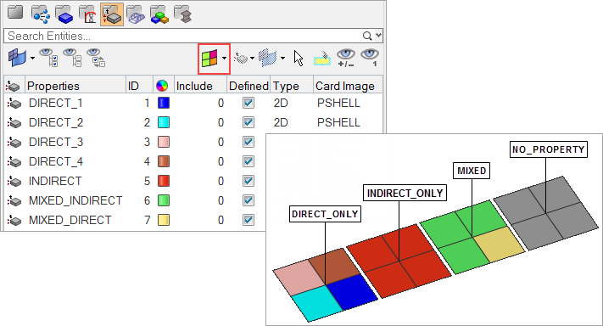Uncheck Defined checkbox for DIRECT_1
The image size is (603, 326).
click(248, 103)
